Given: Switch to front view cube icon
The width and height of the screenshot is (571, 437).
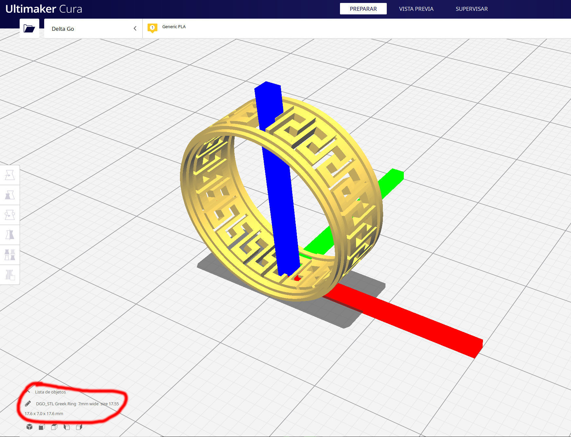Looking at the screenshot, I should click(x=42, y=427).
